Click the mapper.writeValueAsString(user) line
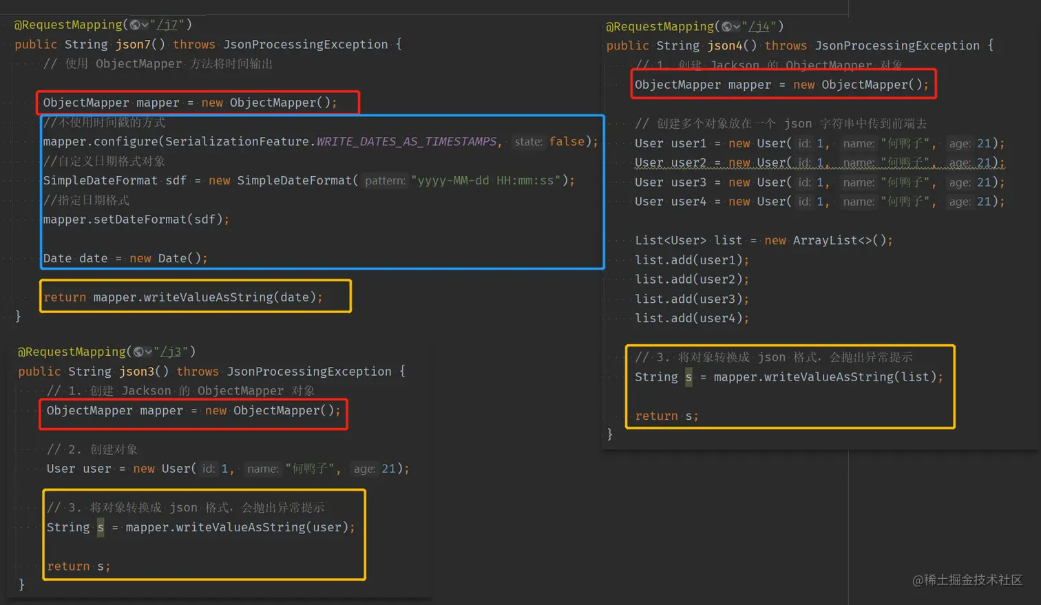The width and height of the screenshot is (1041, 605). [x=201, y=527]
